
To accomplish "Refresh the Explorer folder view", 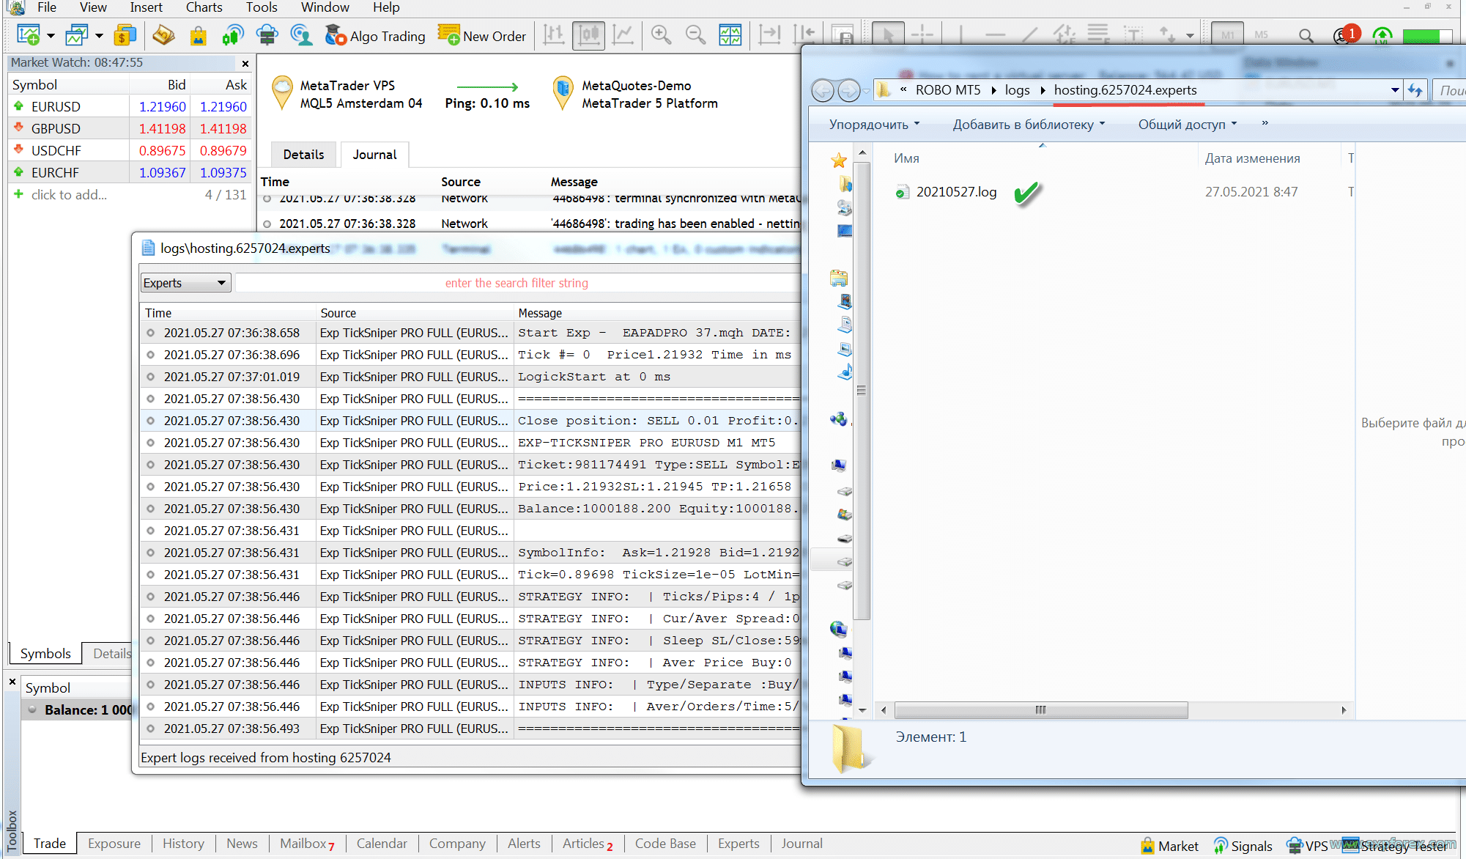I will tap(1415, 90).
